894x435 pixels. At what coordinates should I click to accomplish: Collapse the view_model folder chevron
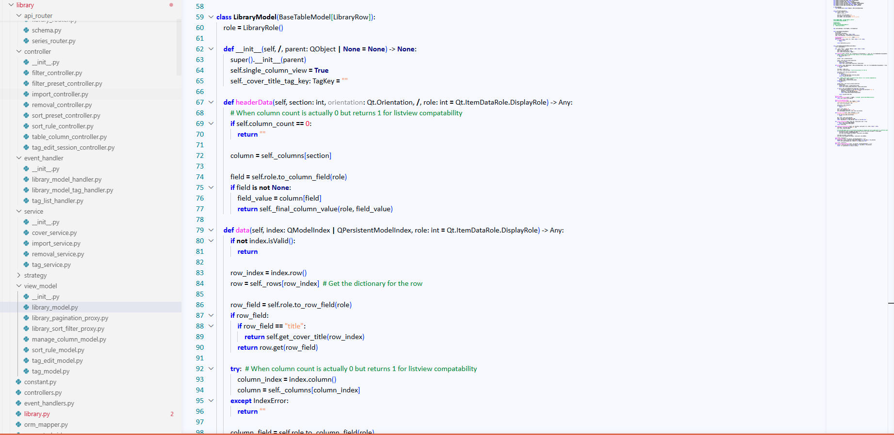[x=19, y=286]
